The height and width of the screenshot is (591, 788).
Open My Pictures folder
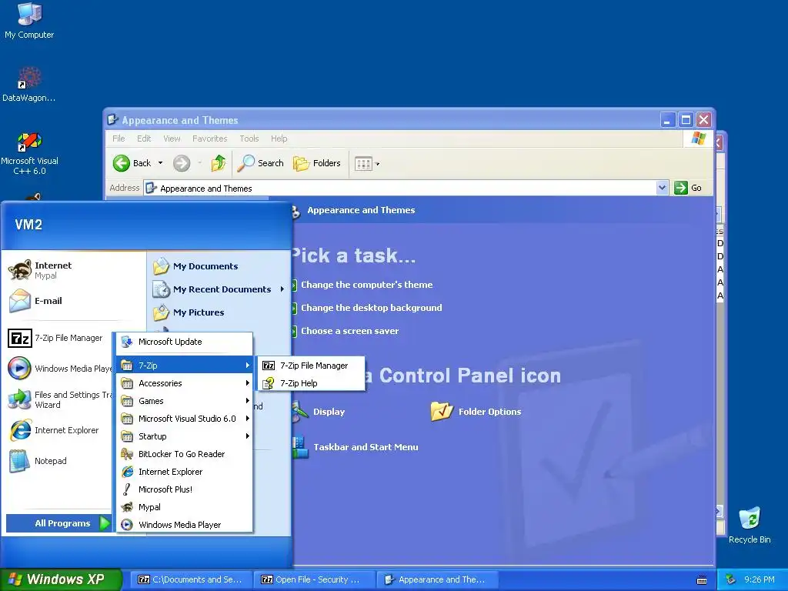pyautogui.click(x=189, y=312)
